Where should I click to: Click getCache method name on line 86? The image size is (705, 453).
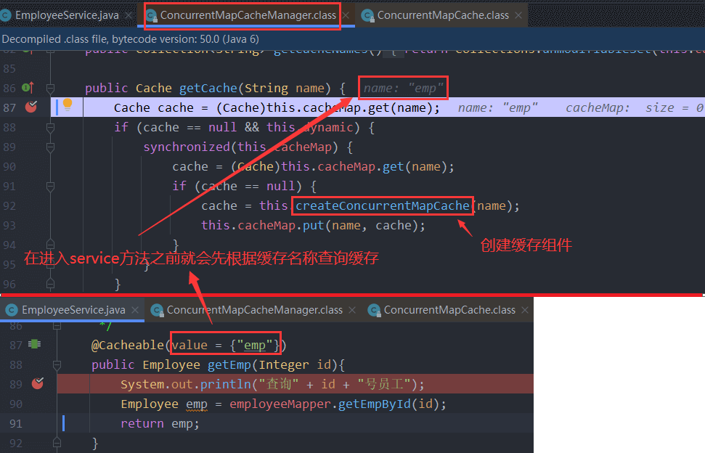tap(208, 88)
